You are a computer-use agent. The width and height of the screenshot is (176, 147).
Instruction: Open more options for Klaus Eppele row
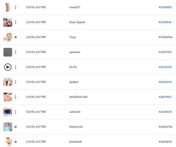tap(15, 22)
